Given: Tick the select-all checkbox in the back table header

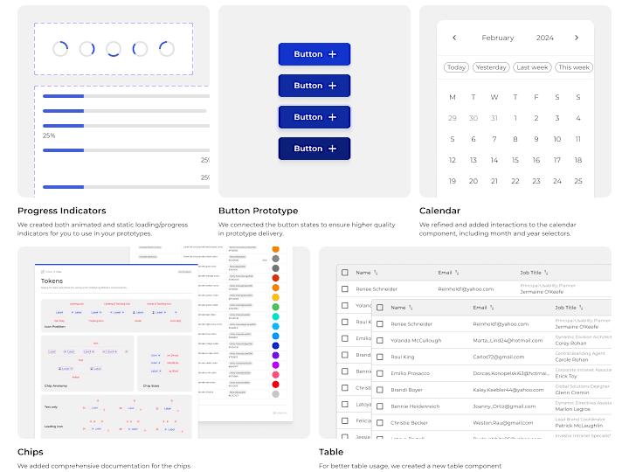Looking at the screenshot, I should click(345, 273).
